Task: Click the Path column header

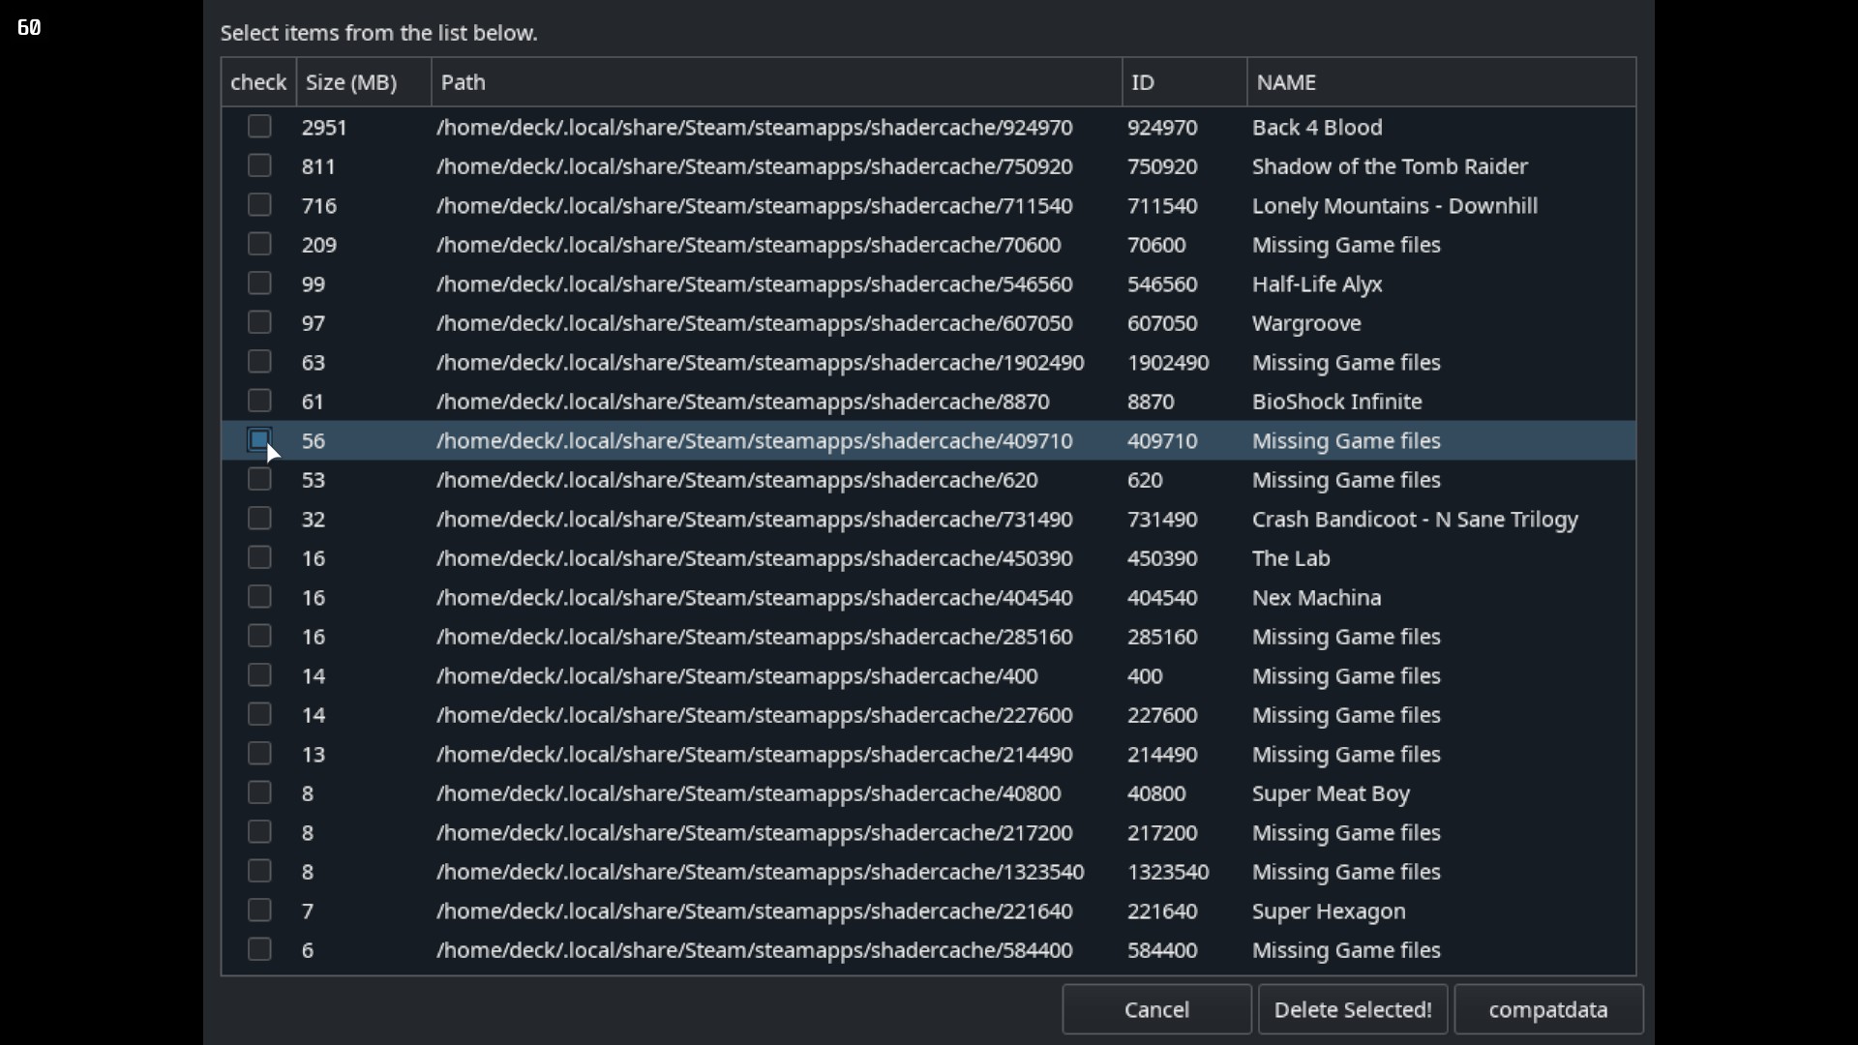Action: (x=462, y=81)
